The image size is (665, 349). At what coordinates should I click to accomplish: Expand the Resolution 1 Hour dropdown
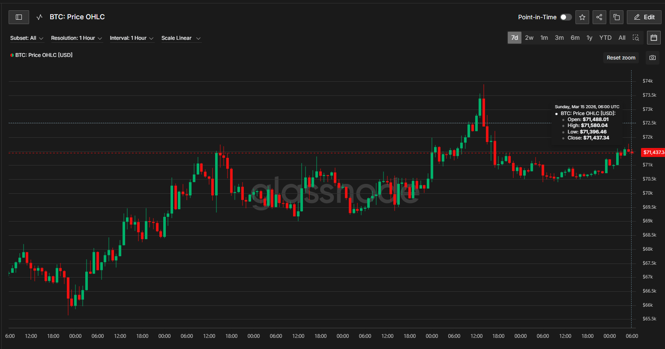click(x=76, y=38)
